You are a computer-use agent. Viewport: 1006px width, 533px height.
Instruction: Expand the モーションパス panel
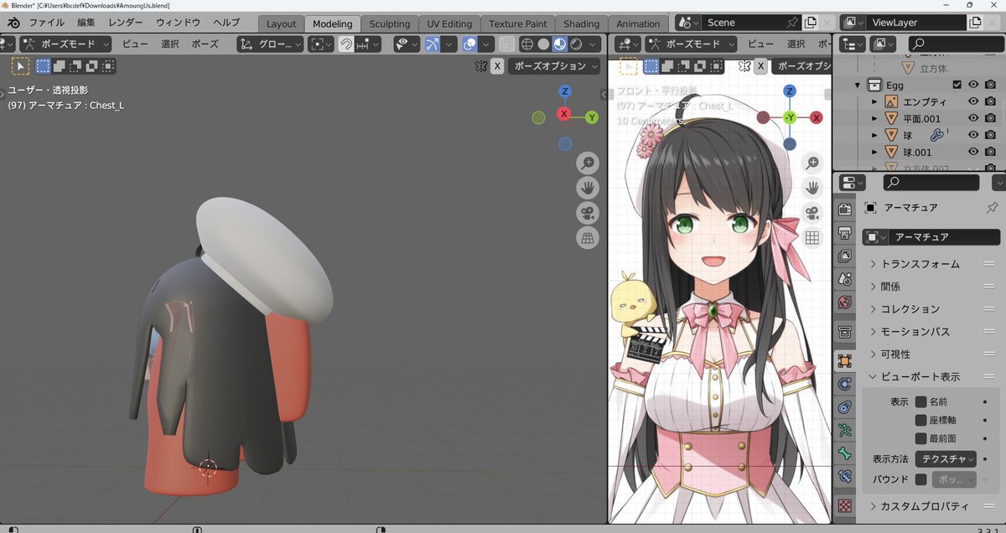tap(915, 331)
